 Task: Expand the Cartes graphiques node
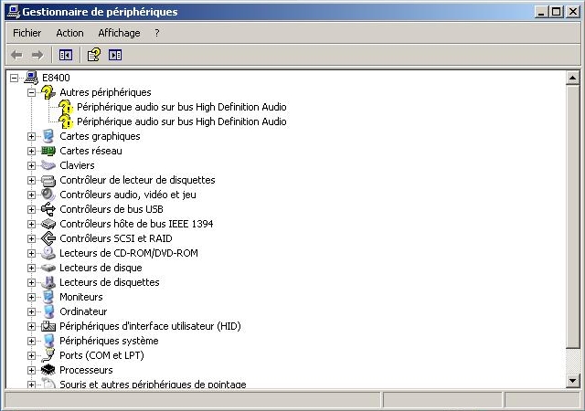31,136
